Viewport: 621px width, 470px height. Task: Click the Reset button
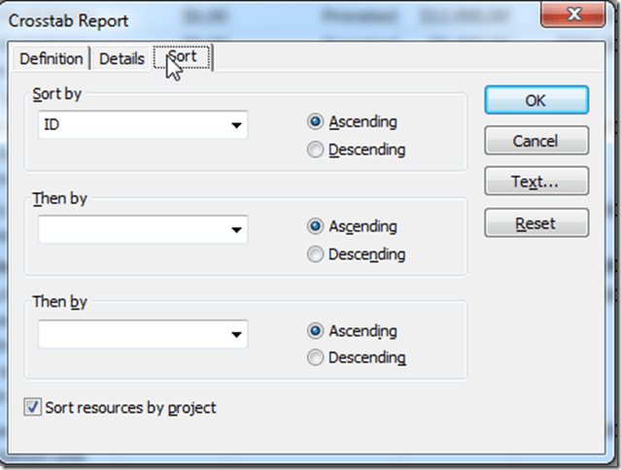click(x=535, y=223)
